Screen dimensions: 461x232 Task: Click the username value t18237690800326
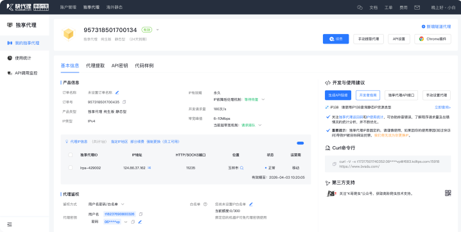[x=119, y=214]
